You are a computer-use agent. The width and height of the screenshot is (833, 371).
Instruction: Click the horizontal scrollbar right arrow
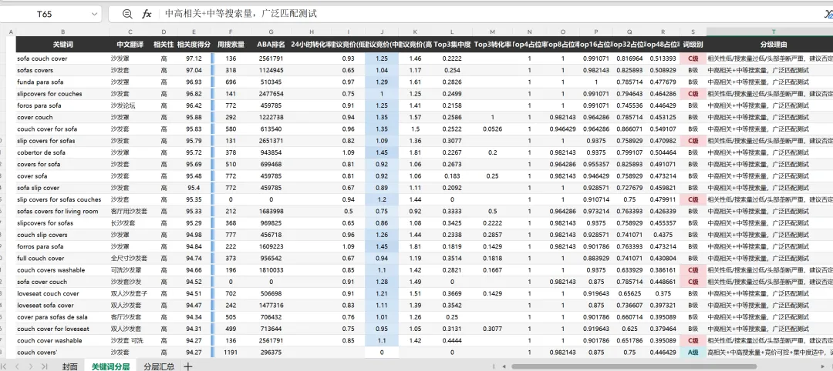click(x=824, y=366)
